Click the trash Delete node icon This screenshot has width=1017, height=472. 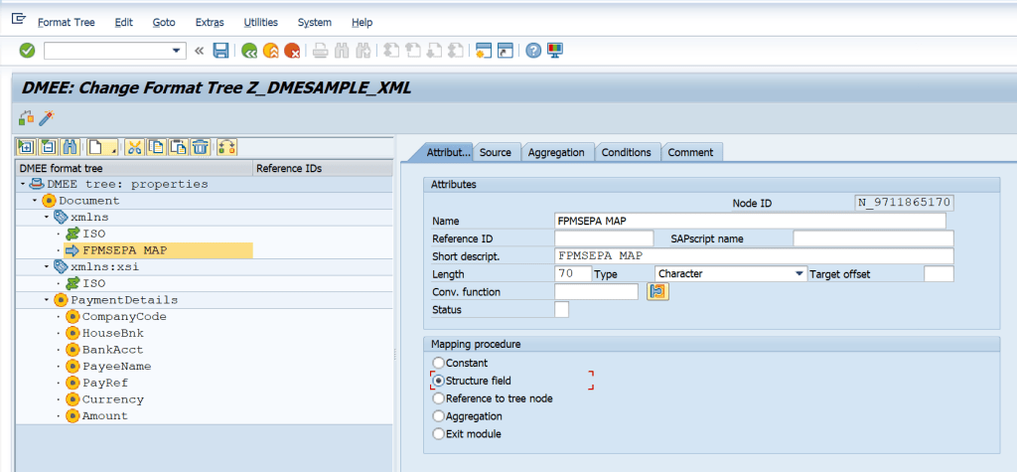[x=201, y=147]
